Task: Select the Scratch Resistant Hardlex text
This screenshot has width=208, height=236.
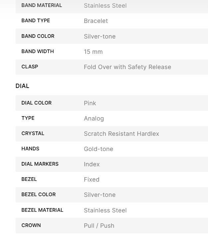Action: click(121, 134)
